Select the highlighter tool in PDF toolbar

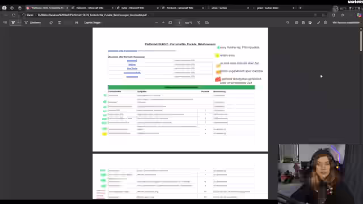13,23
